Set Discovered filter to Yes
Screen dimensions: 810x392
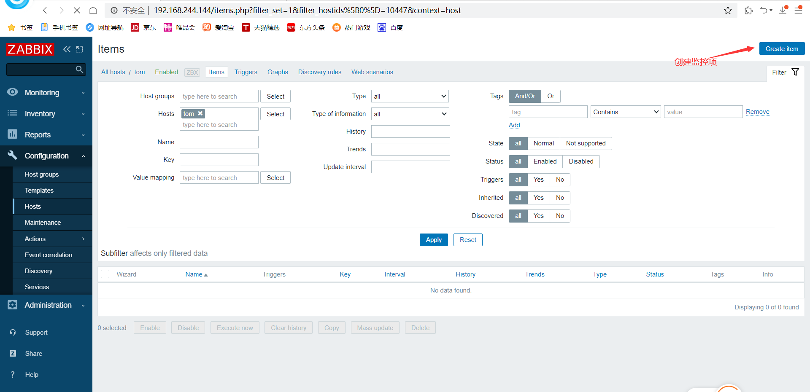(538, 216)
